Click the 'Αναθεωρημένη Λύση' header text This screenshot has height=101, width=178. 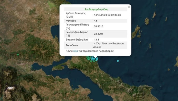click(96, 9)
